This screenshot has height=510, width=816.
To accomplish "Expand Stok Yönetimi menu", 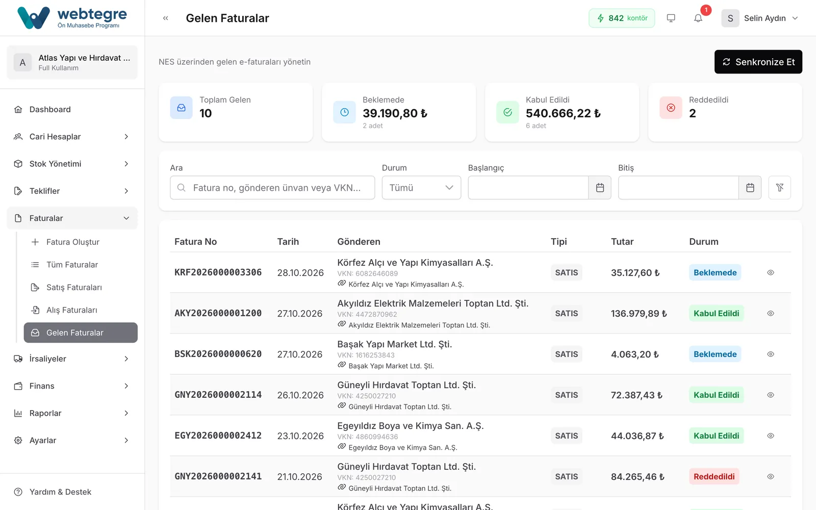I will [72, 164].
